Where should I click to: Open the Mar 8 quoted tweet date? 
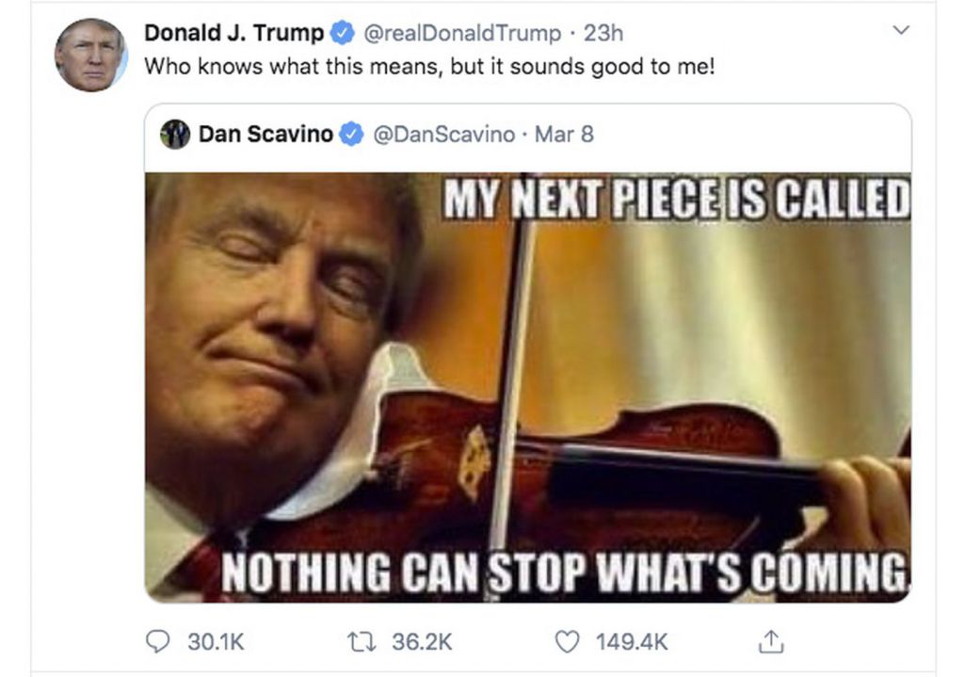coord(565,134)
